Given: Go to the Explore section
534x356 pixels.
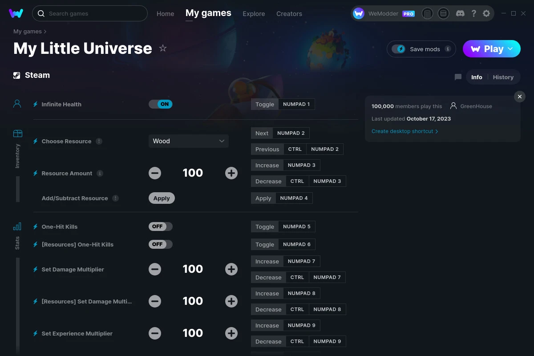Looking at the screenshot, I should pyautogui.click(x=254, y=14).
